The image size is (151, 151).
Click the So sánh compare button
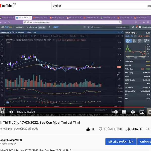tap(44, 36)
